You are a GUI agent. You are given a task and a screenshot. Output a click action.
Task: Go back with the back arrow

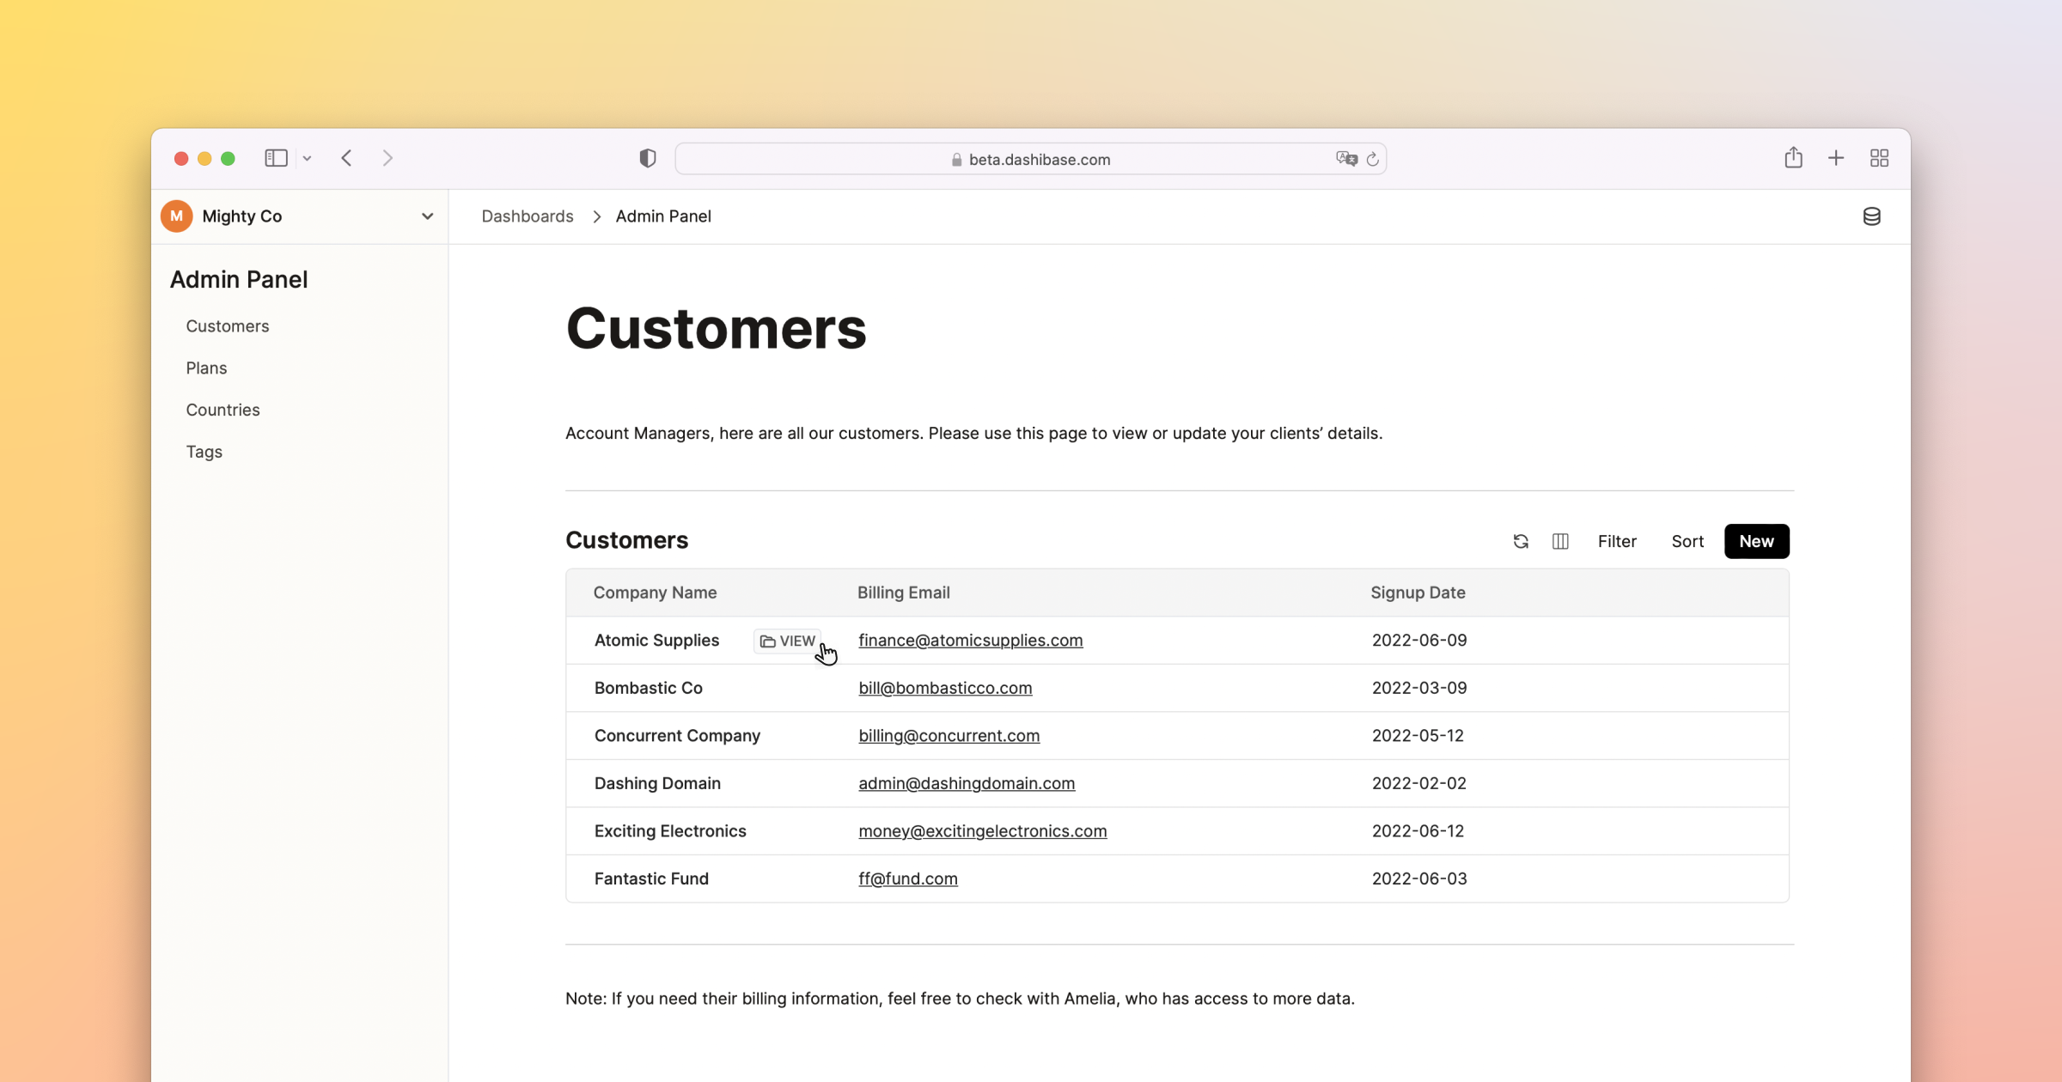347,158
